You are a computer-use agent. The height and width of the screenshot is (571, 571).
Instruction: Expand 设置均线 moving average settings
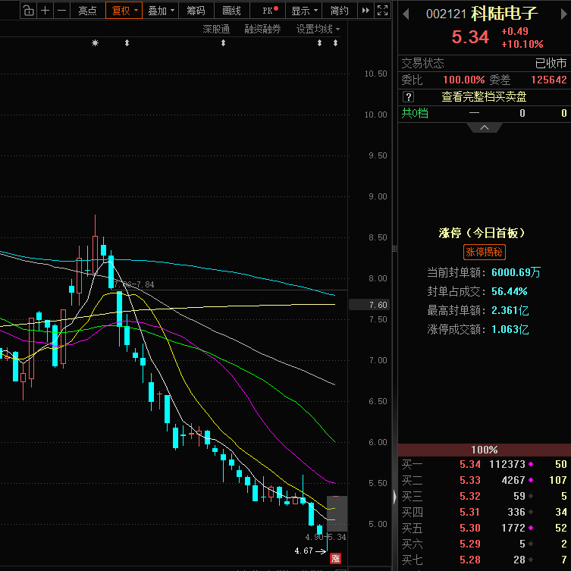[x=318, y=29]
